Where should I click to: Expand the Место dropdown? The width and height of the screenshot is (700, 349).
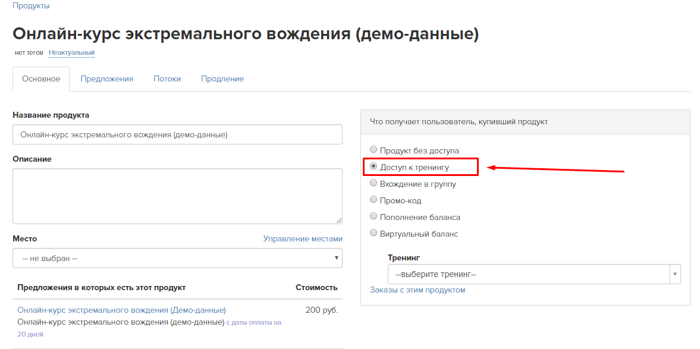coord(177,258)
